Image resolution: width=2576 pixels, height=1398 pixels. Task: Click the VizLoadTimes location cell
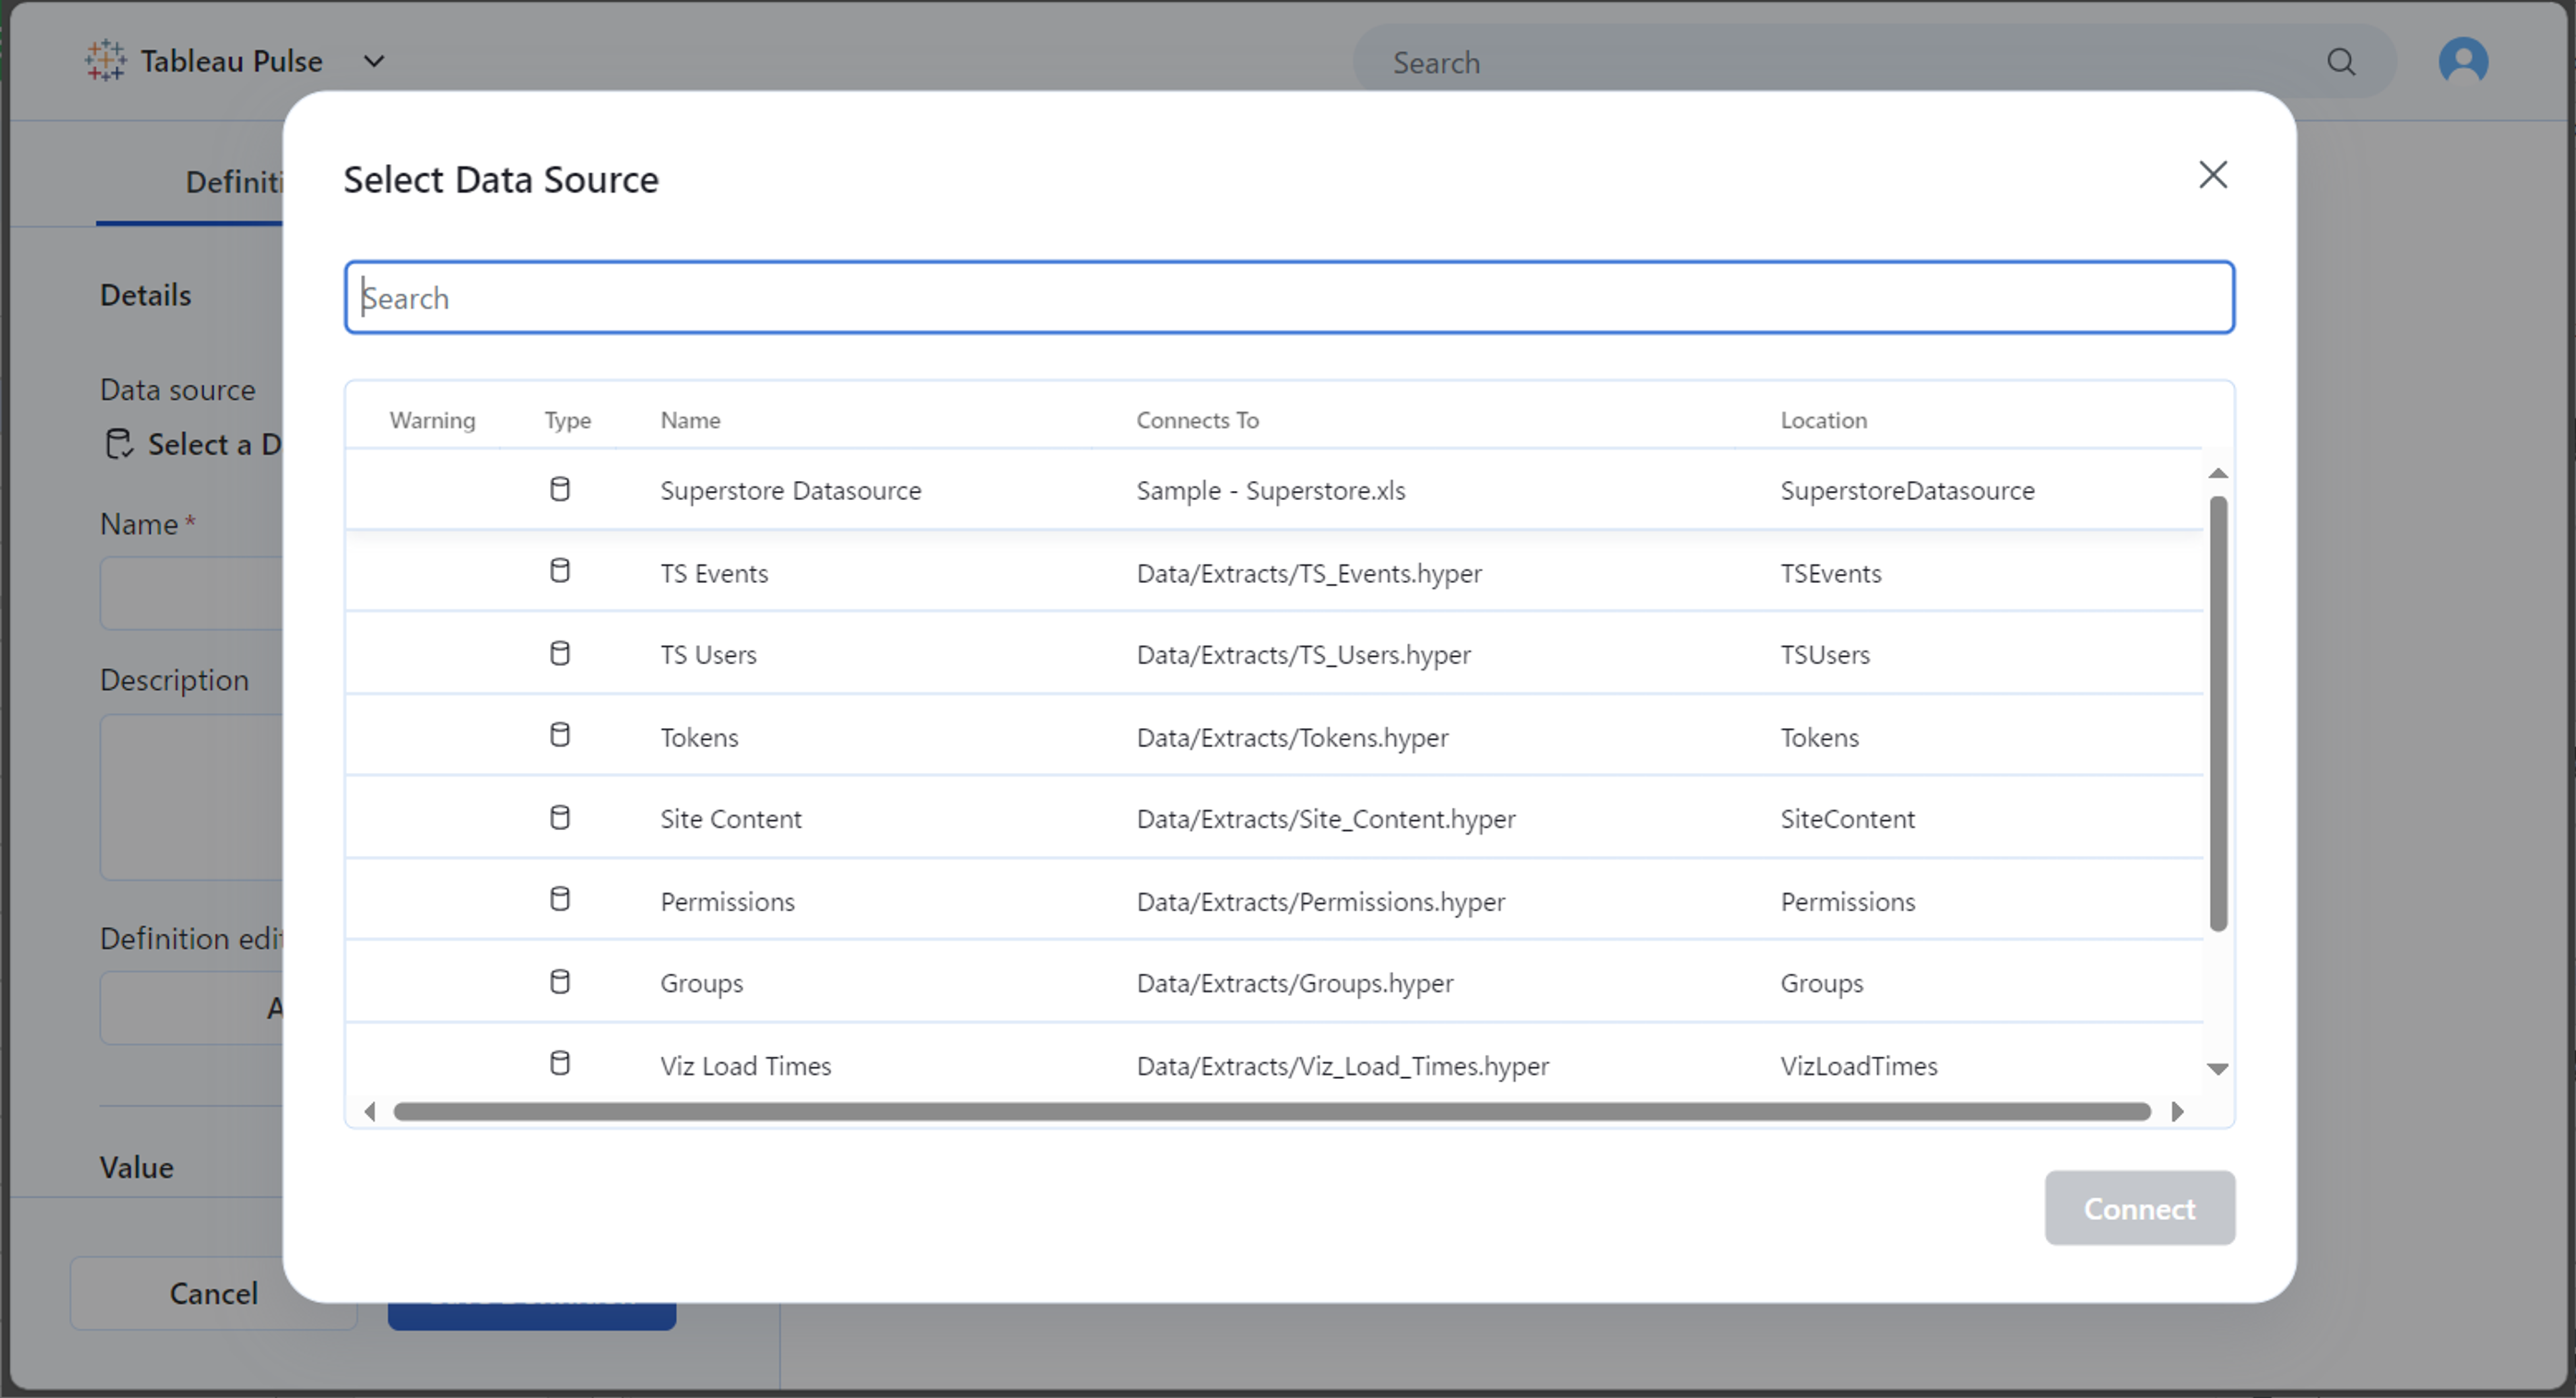pyautogui.click(x=1858, y=1066)
